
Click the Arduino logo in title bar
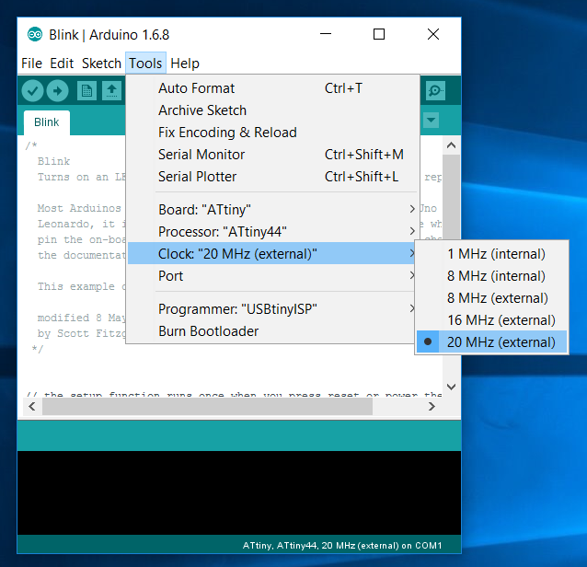coord(35,35)
